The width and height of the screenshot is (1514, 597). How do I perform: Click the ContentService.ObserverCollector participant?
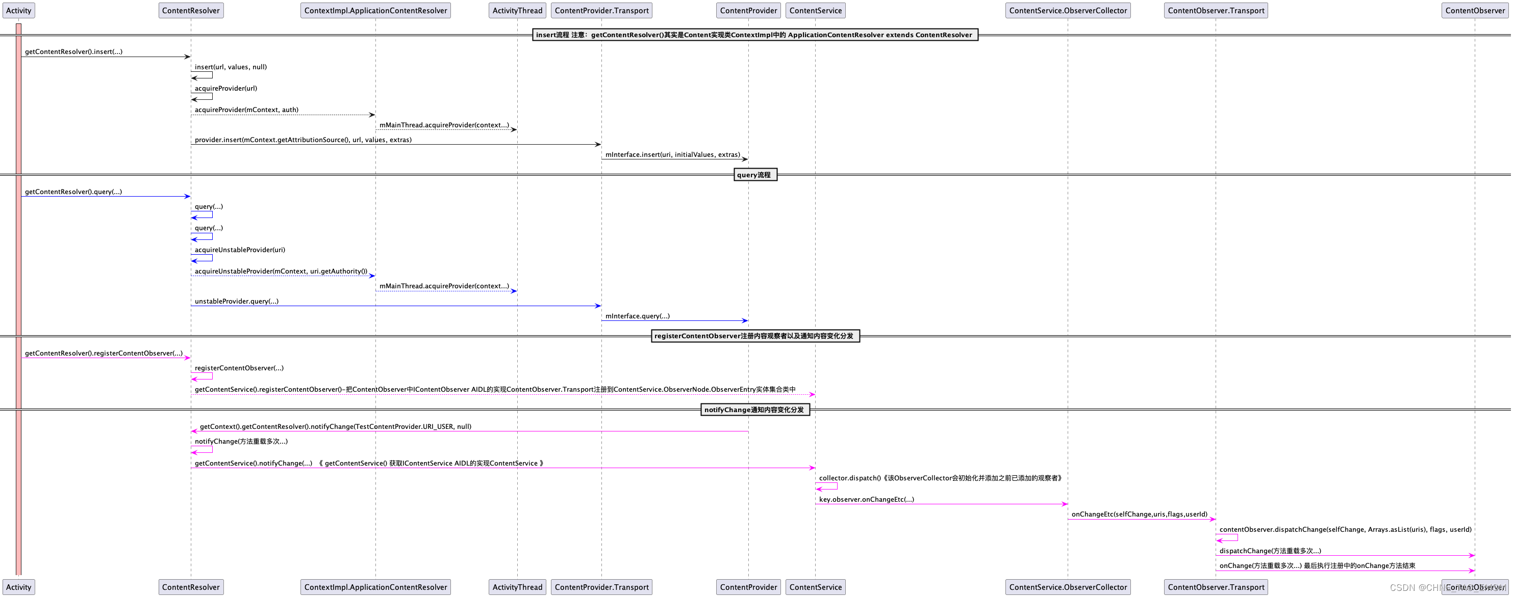click(x=1068, y=10)
